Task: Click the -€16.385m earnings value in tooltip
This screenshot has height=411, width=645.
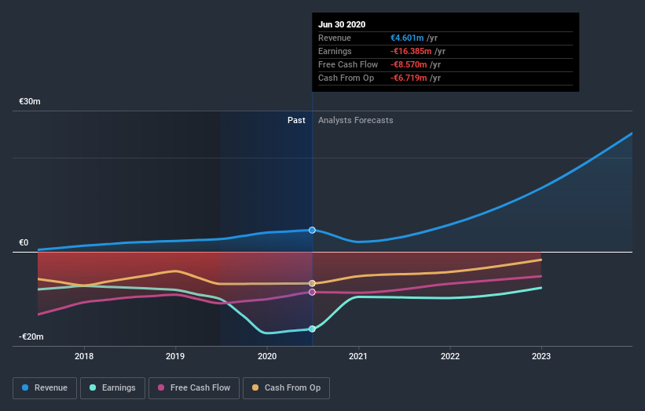Action: (411, 51)
